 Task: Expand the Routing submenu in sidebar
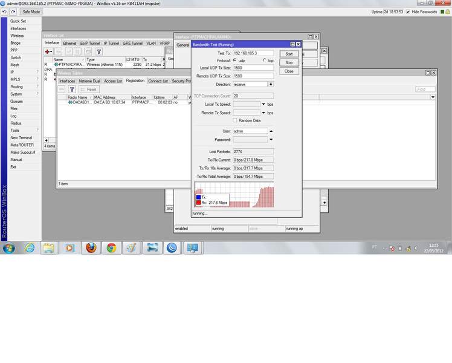coord(37,86)
